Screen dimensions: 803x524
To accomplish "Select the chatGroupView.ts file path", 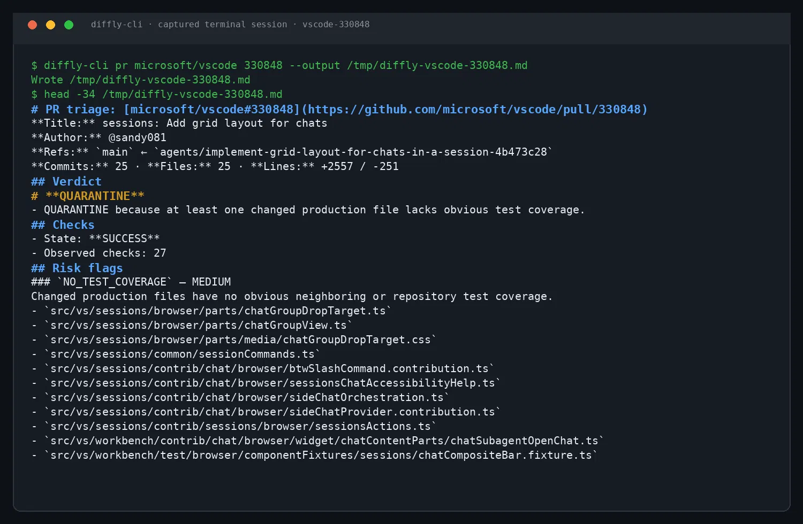I will (199, 325).
